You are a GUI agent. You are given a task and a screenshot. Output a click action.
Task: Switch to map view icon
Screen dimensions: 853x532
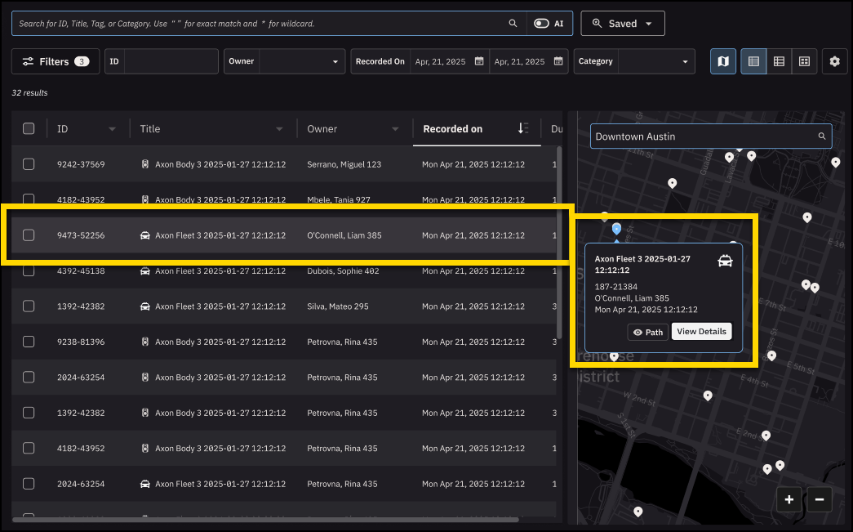tap(723, 61)
